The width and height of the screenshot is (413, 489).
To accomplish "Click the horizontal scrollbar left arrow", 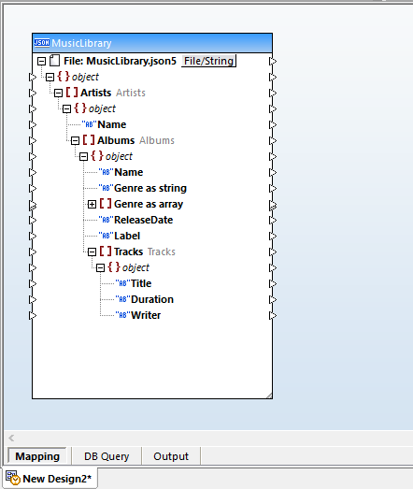I will (x=11, y=438).
